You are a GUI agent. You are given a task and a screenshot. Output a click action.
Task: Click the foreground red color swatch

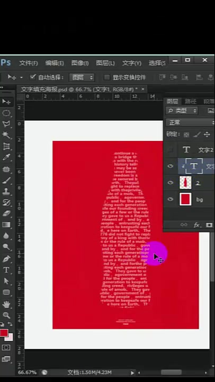coord(4,333)
